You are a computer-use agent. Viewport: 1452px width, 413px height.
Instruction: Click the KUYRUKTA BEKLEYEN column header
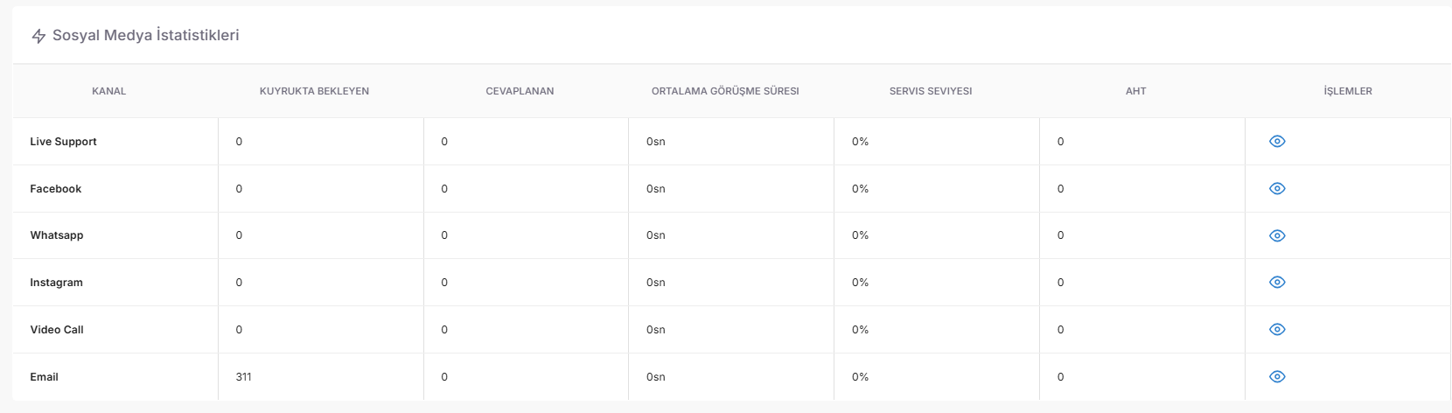[314, 91]
